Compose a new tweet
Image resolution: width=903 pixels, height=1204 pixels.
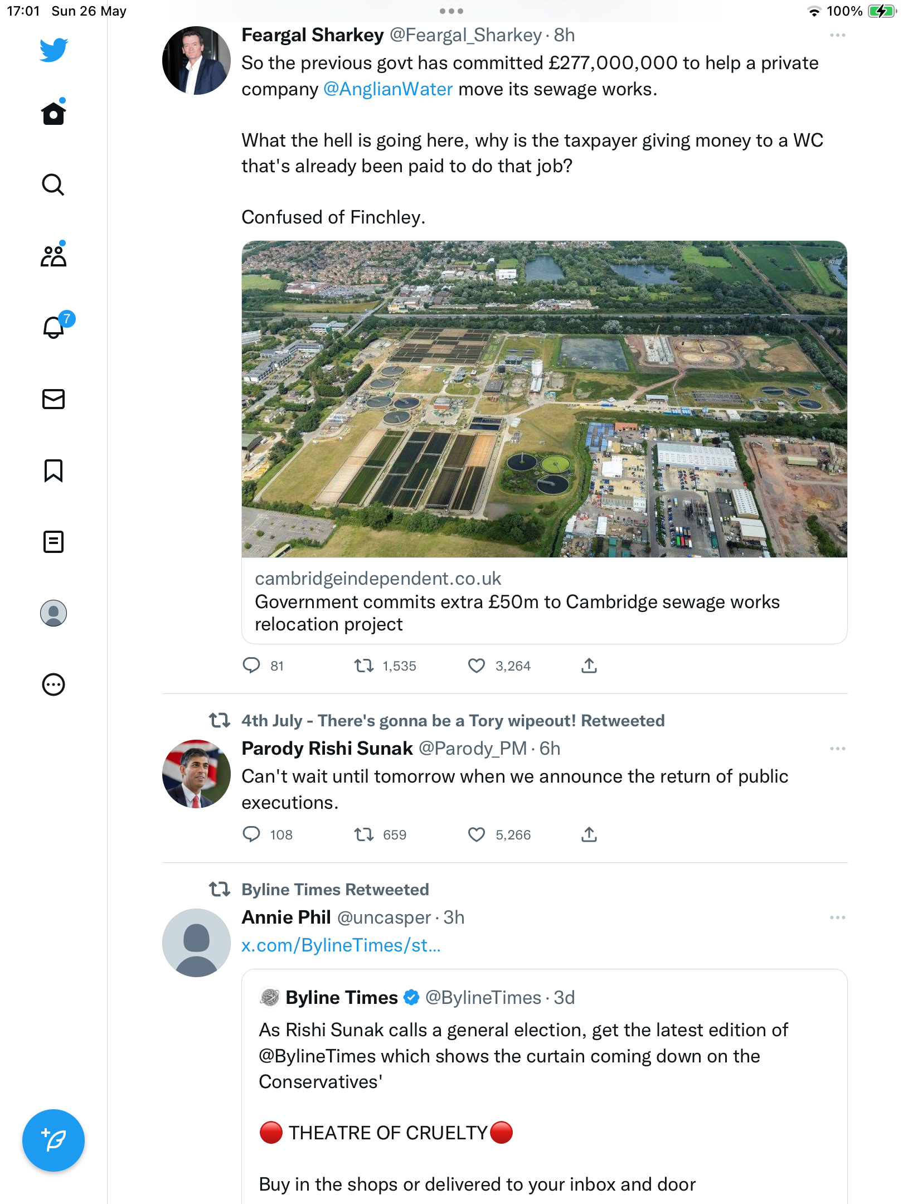[x=54, y=1140]
